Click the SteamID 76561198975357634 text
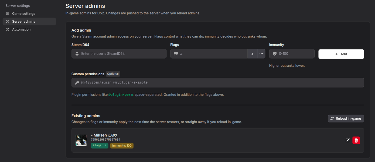The width and height of the screenshot is (375, 162). tap(105, 140)
